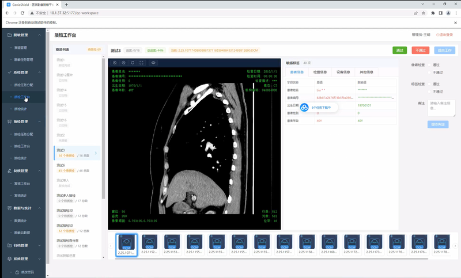Click the 赛道列表 vertical scrollbar
This screenshot has height=278, width=461.
pyautogui.click(x=104, y=128)
